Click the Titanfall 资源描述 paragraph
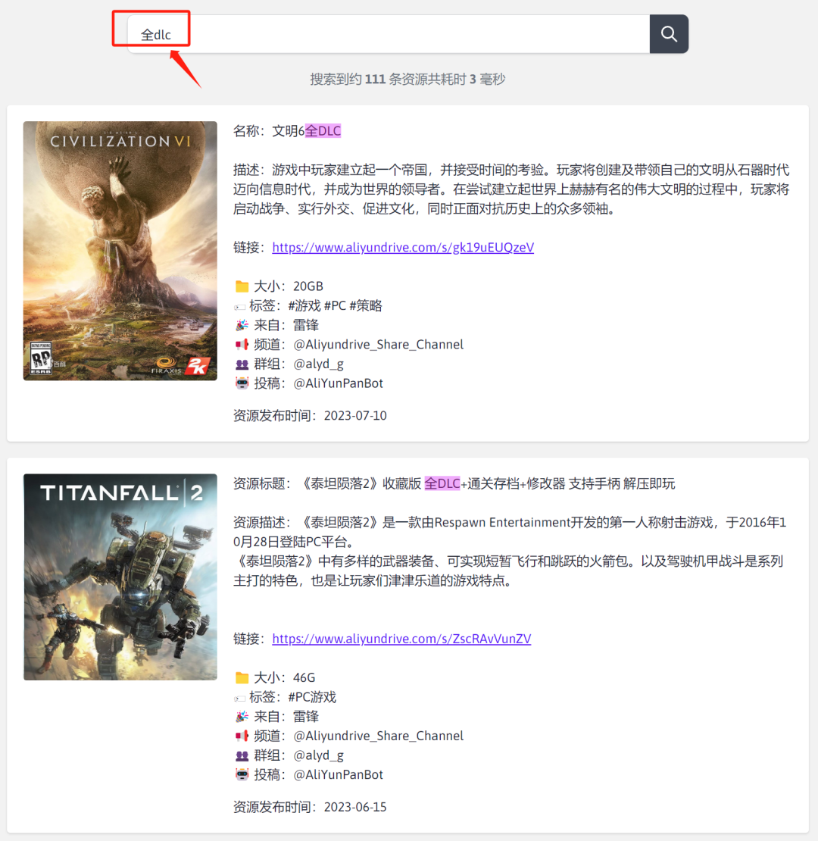 [x=510, y=552]
